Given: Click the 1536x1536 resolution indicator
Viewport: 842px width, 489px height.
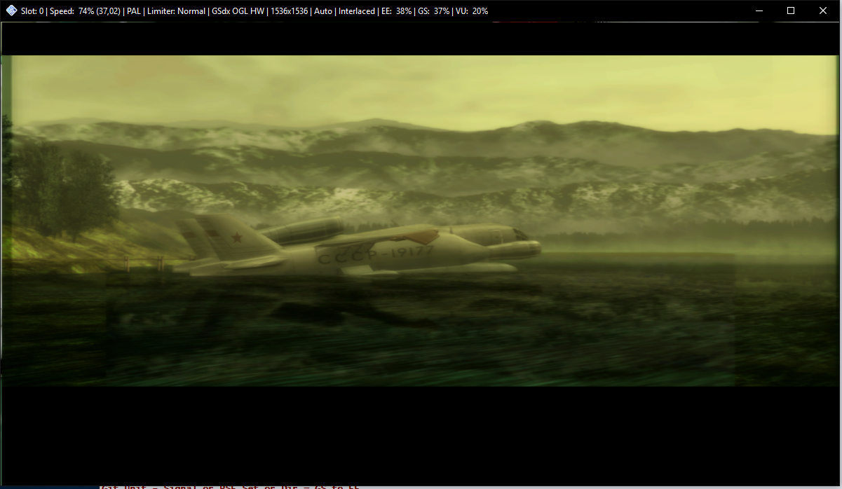Looking at the screenshot, I should click(x=290, y=11).
